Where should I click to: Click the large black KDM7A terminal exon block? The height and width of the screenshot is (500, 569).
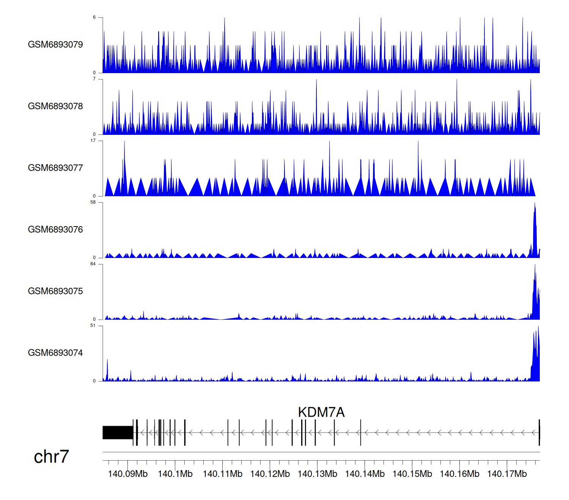pyautogui.click(x=118, y=433)
